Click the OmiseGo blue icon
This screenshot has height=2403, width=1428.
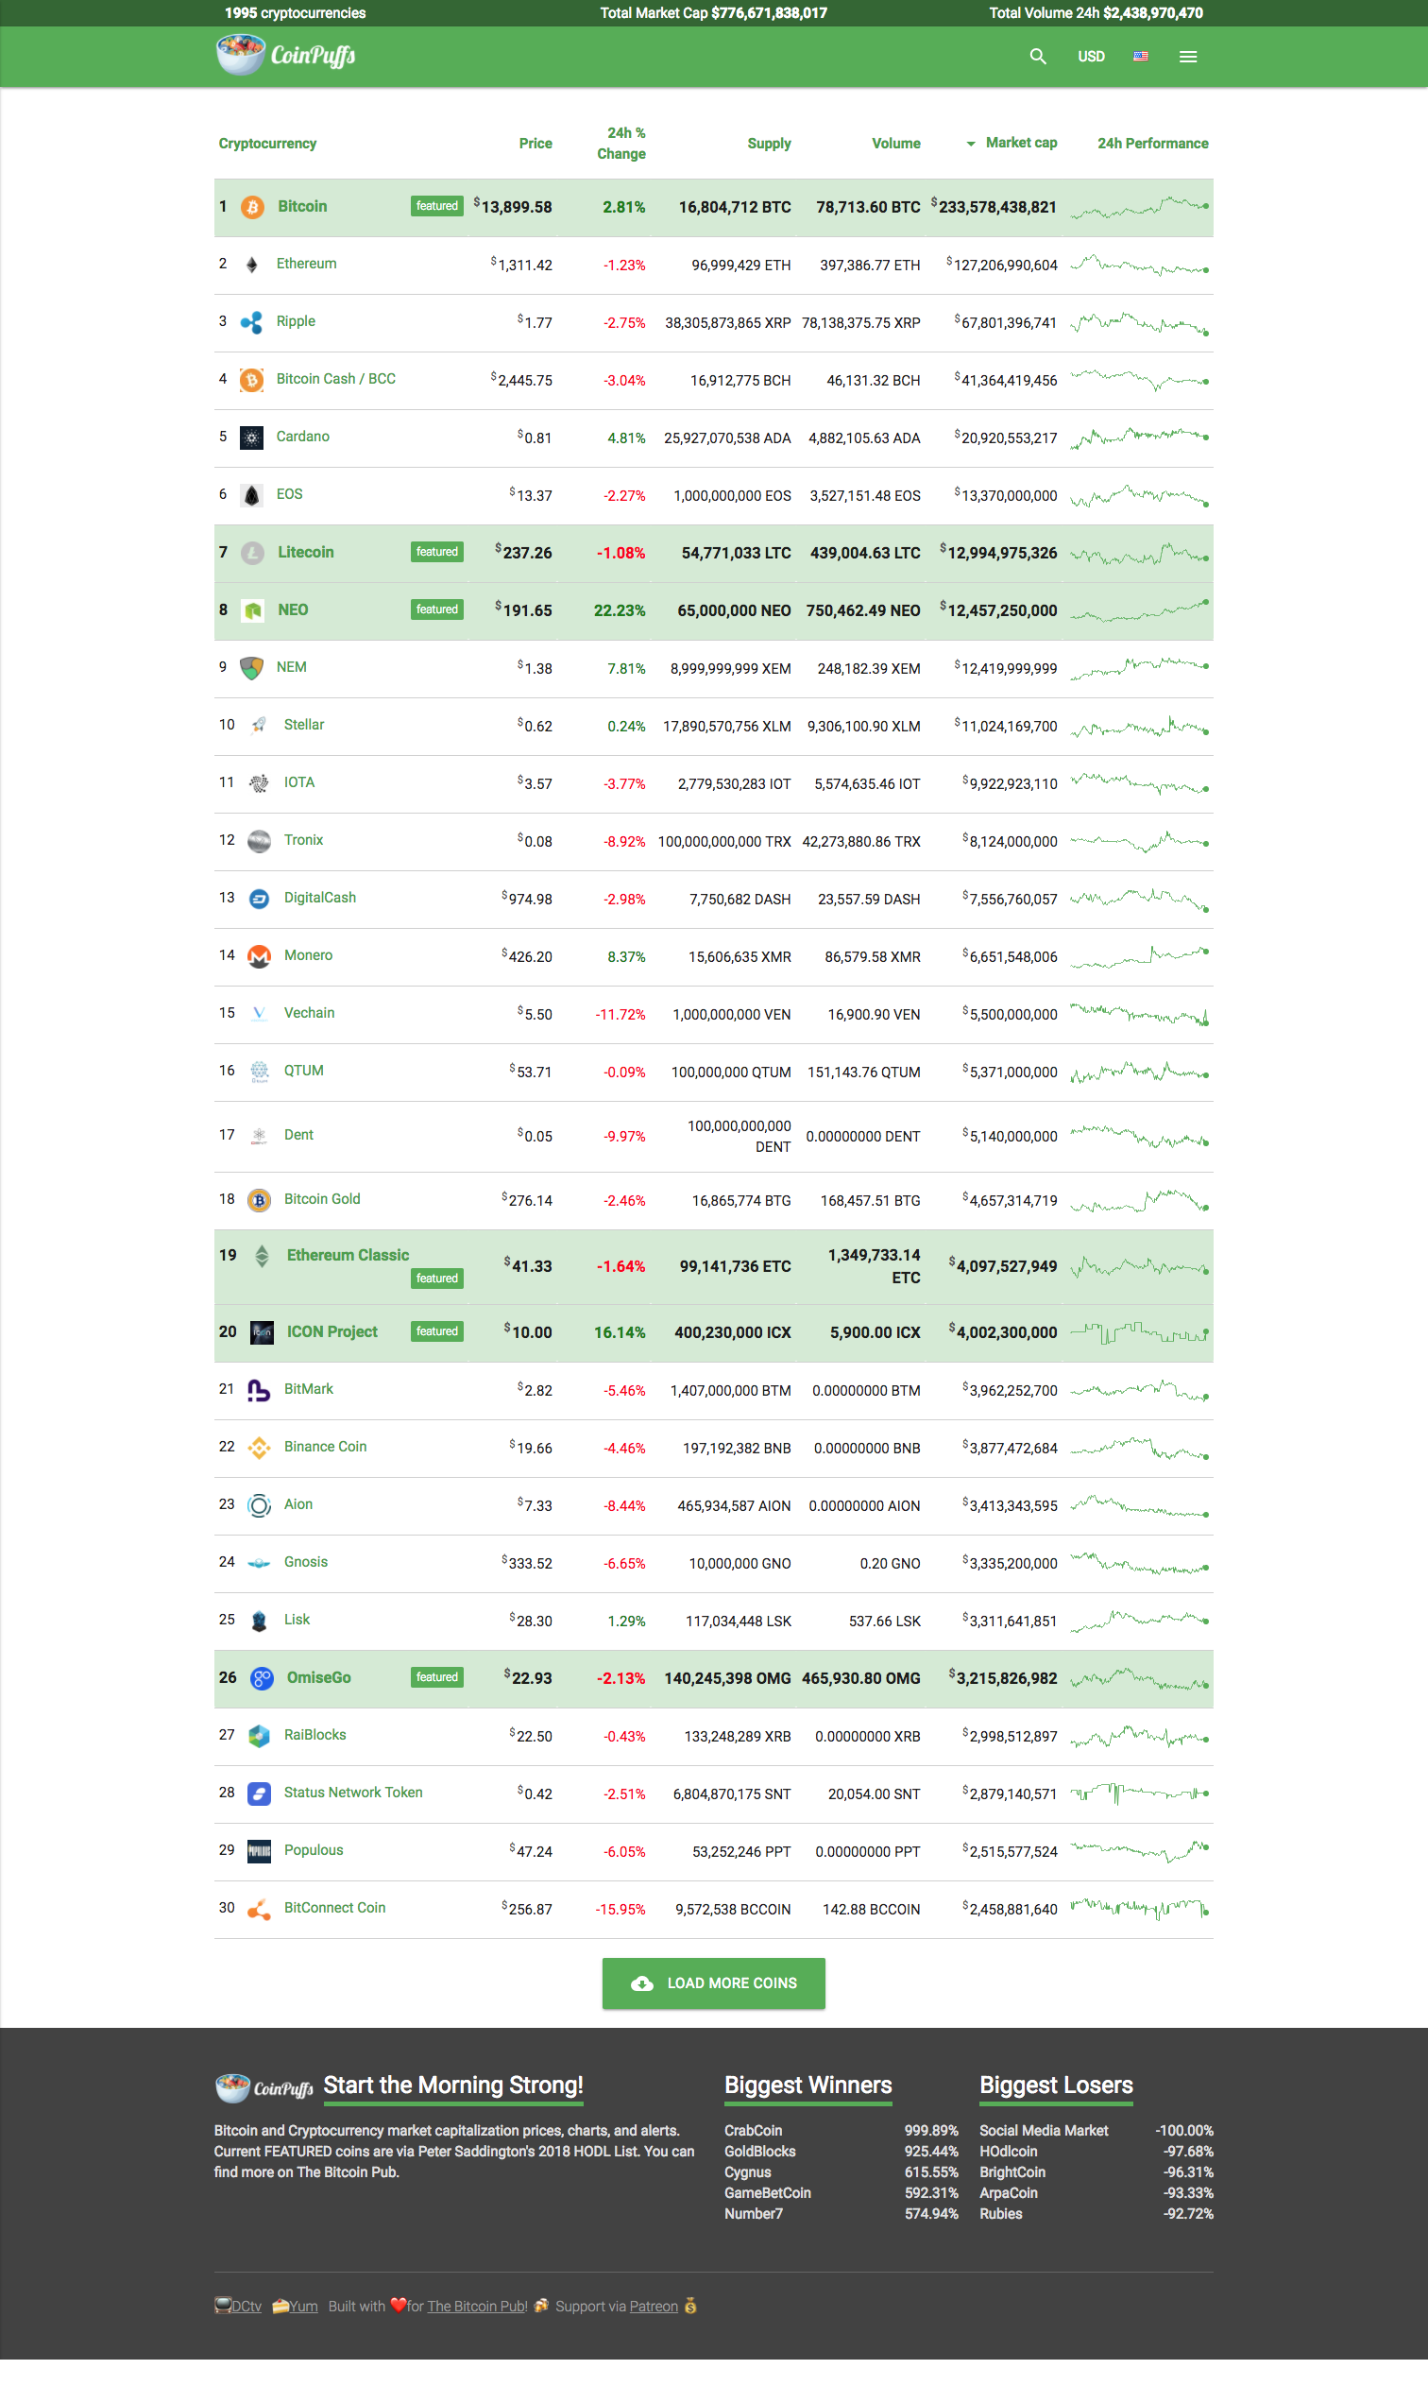(262, 1678)
